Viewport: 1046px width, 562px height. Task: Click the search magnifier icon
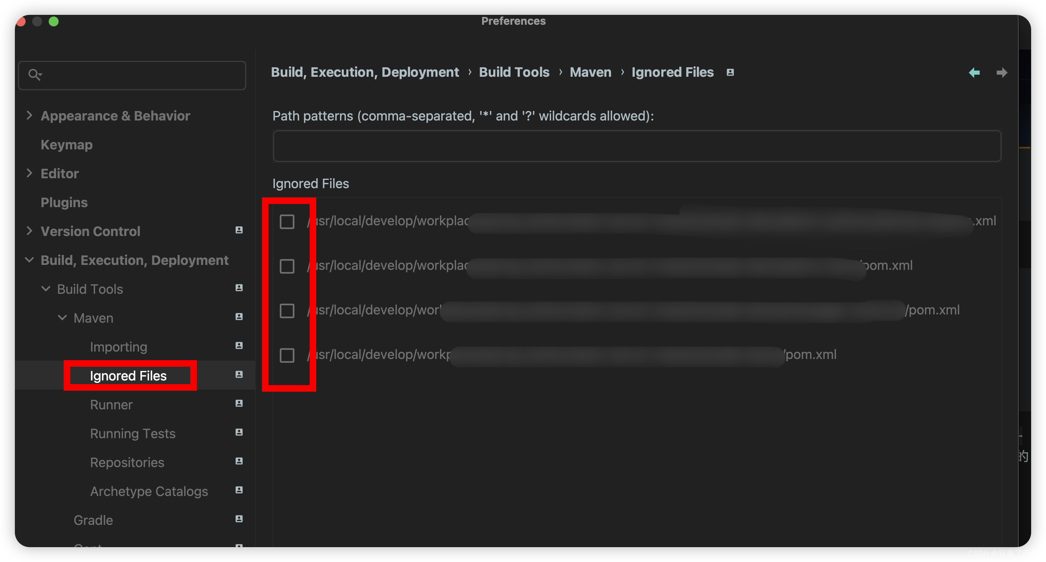pyautogui.click(x=35, y=75)
